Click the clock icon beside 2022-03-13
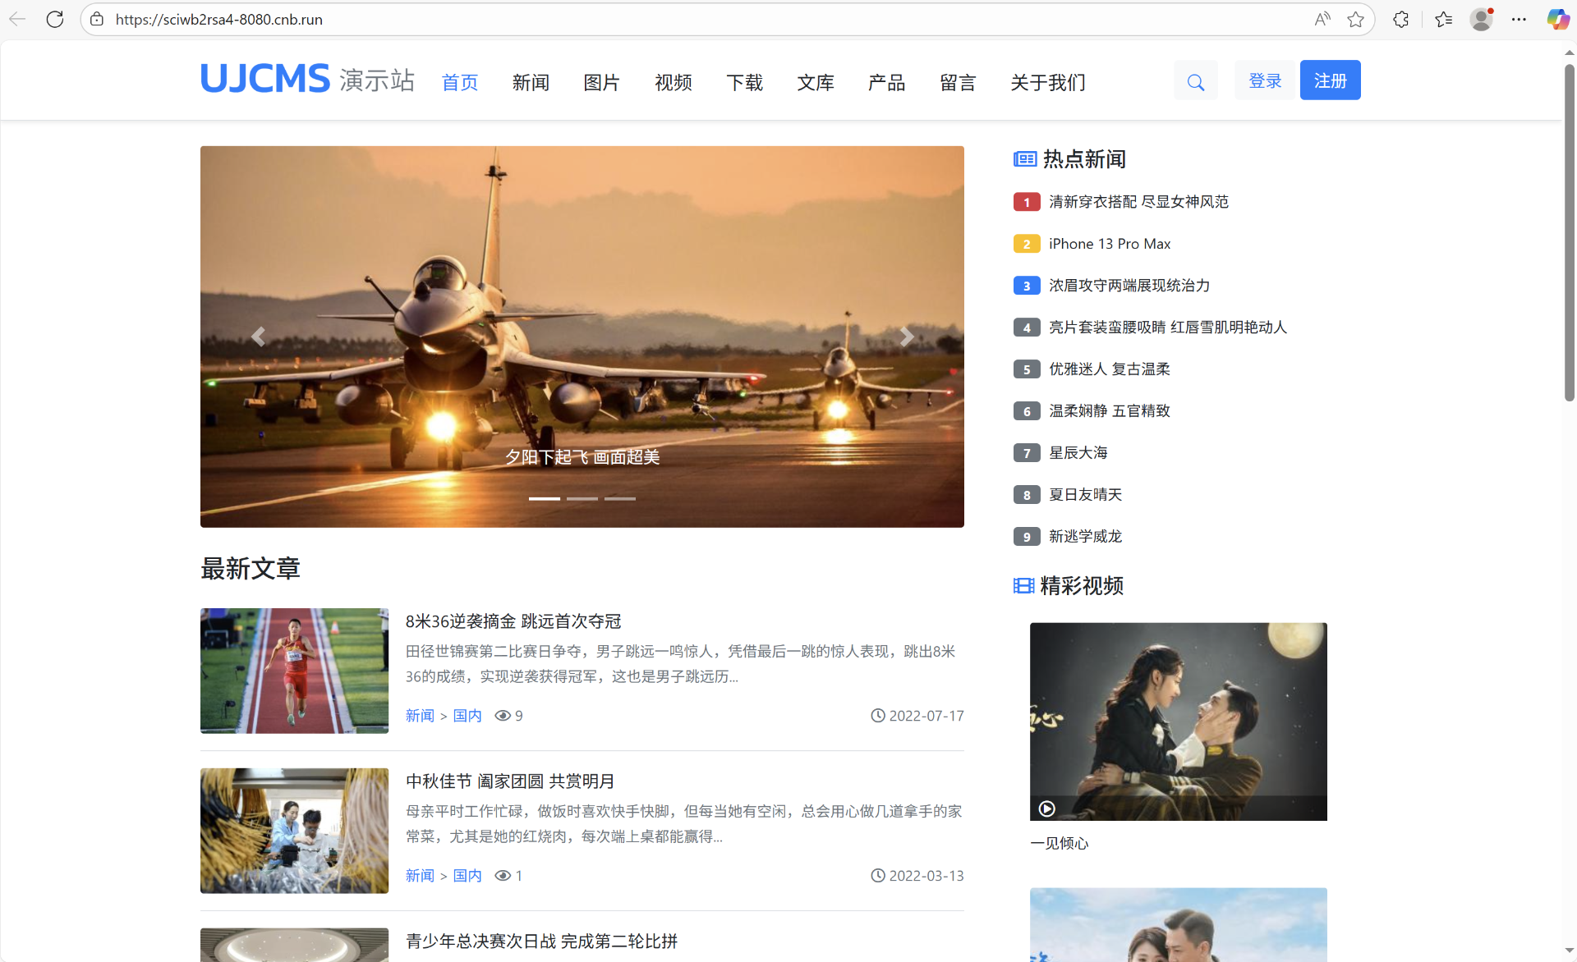Viewport: 1577px width, 962px height. [x=878, y=876]
